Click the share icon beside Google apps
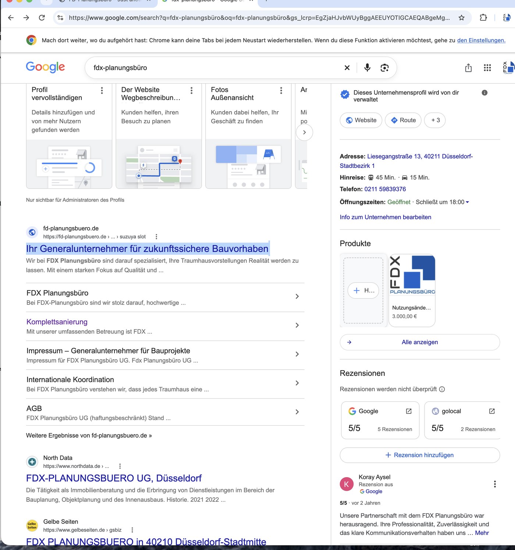Viewport: 515px width, 550px height. 468,68
